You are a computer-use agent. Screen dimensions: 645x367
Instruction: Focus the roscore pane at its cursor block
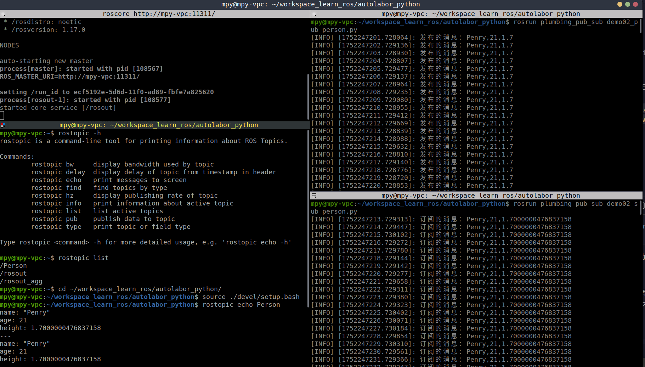coord(2,115)
